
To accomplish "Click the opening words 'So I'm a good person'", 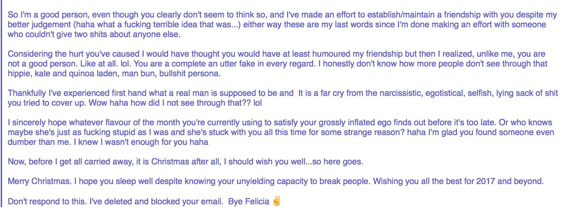I will point(48,15).
